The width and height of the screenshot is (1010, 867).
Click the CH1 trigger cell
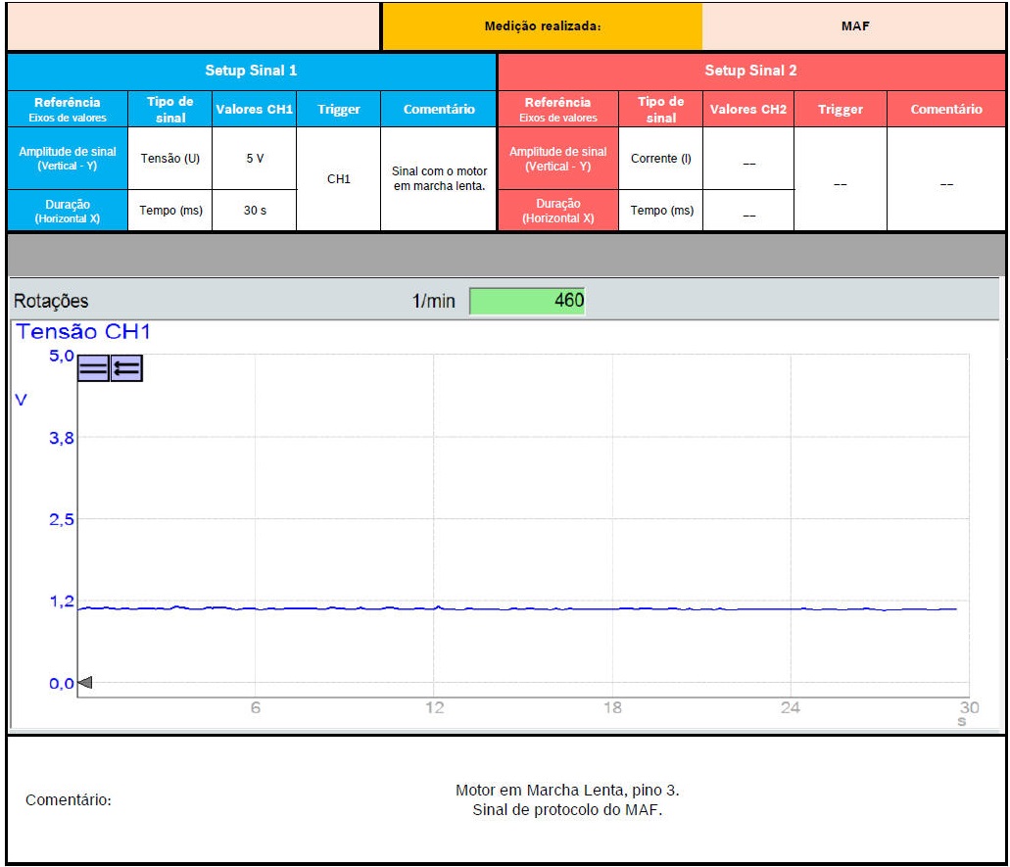338,178
